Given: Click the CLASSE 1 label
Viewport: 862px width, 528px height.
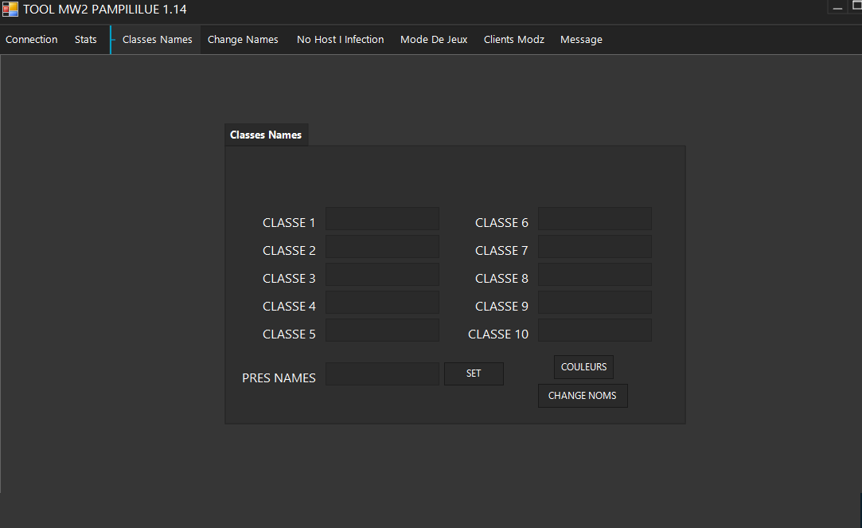Looking at the screenshot, I should click(x=289, y=223).
